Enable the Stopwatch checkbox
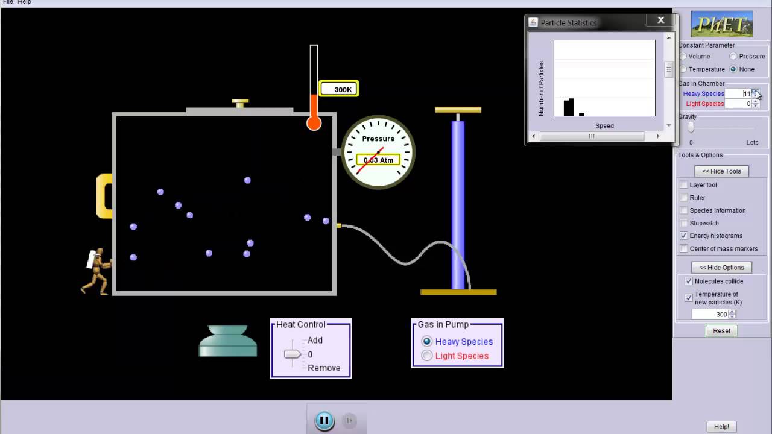The image size is (772, 434). tap(684, 223)
